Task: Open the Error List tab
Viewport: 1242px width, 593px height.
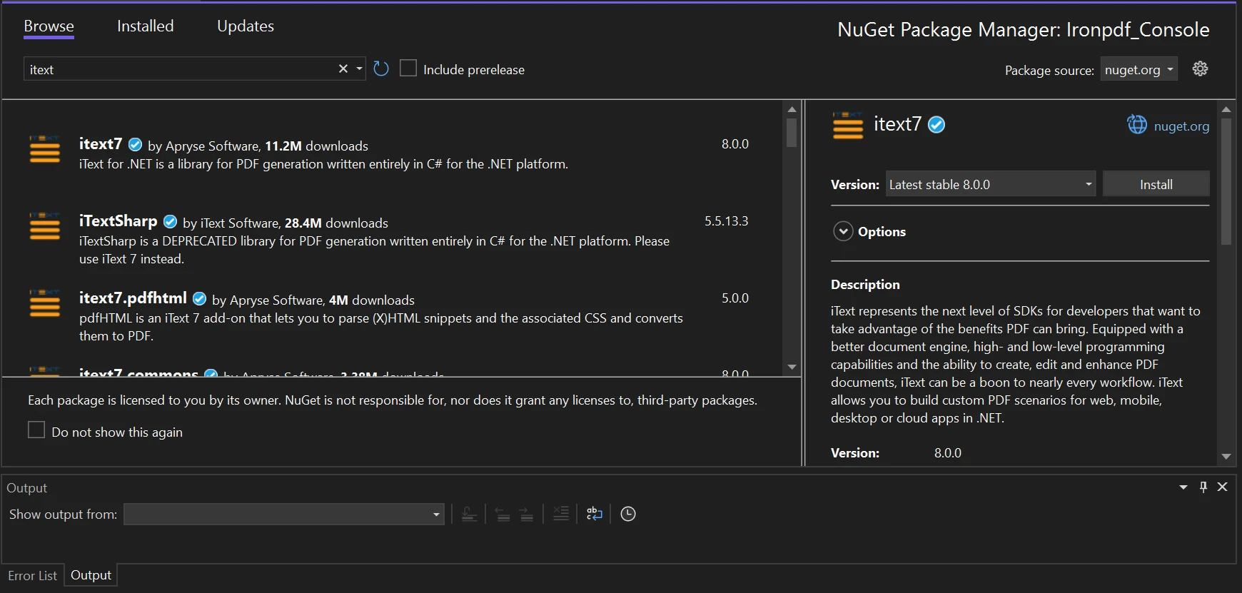Action: point(32,575)
